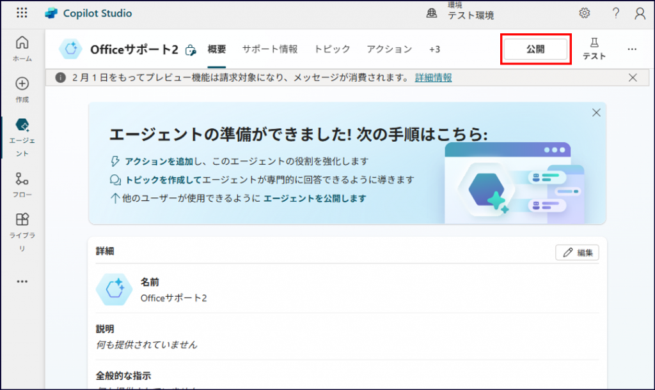This screenshot has width=655, height=390.
Task: Open 作成 in the left sidebar
Action: [x=22, y=89]
